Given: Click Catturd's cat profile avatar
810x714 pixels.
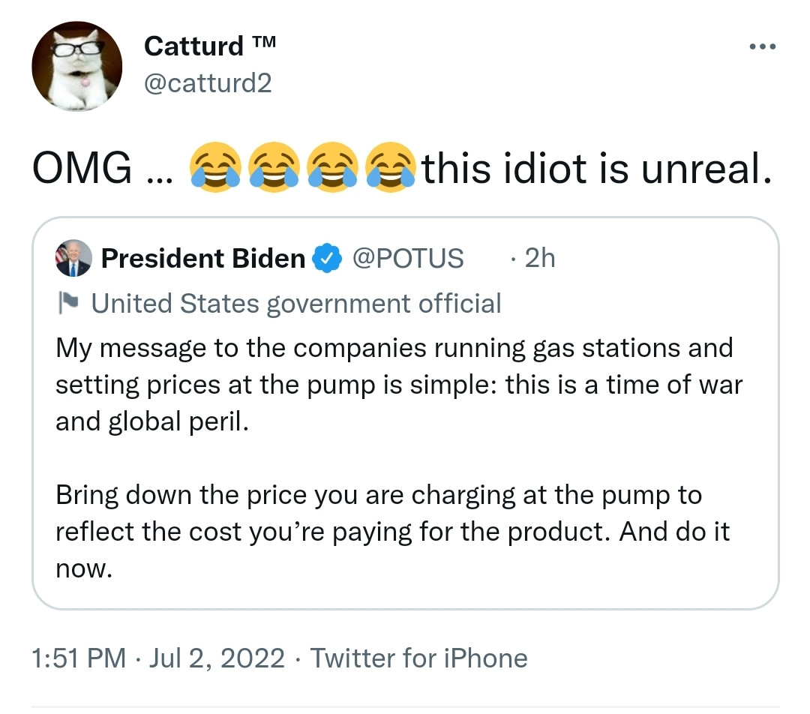Looking at the screenshot, I should (x=76, y=67).
